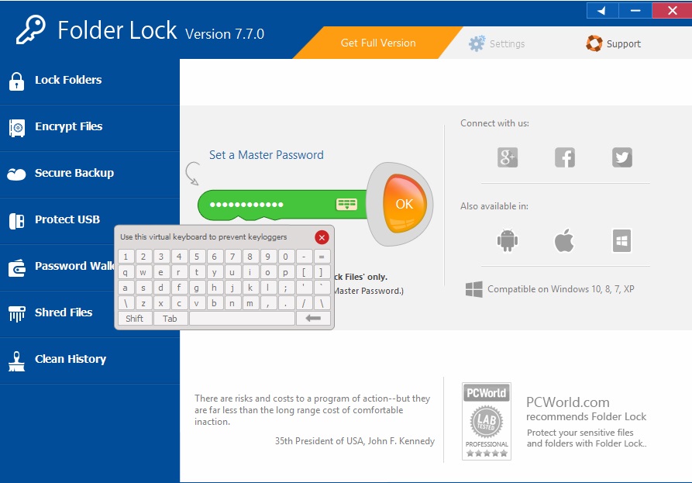
Task: Open Folder Lock's Android version link
Action: coord(506,240)
